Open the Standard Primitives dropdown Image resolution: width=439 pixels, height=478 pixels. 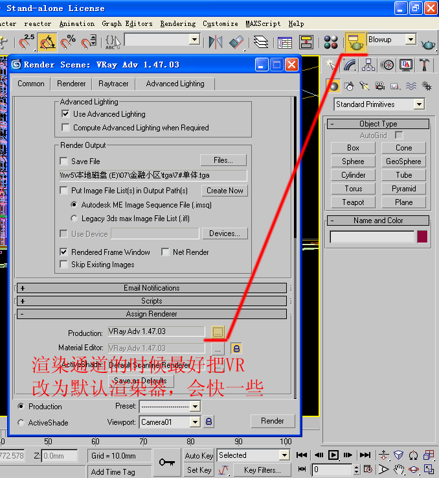[x=419, y=104]
